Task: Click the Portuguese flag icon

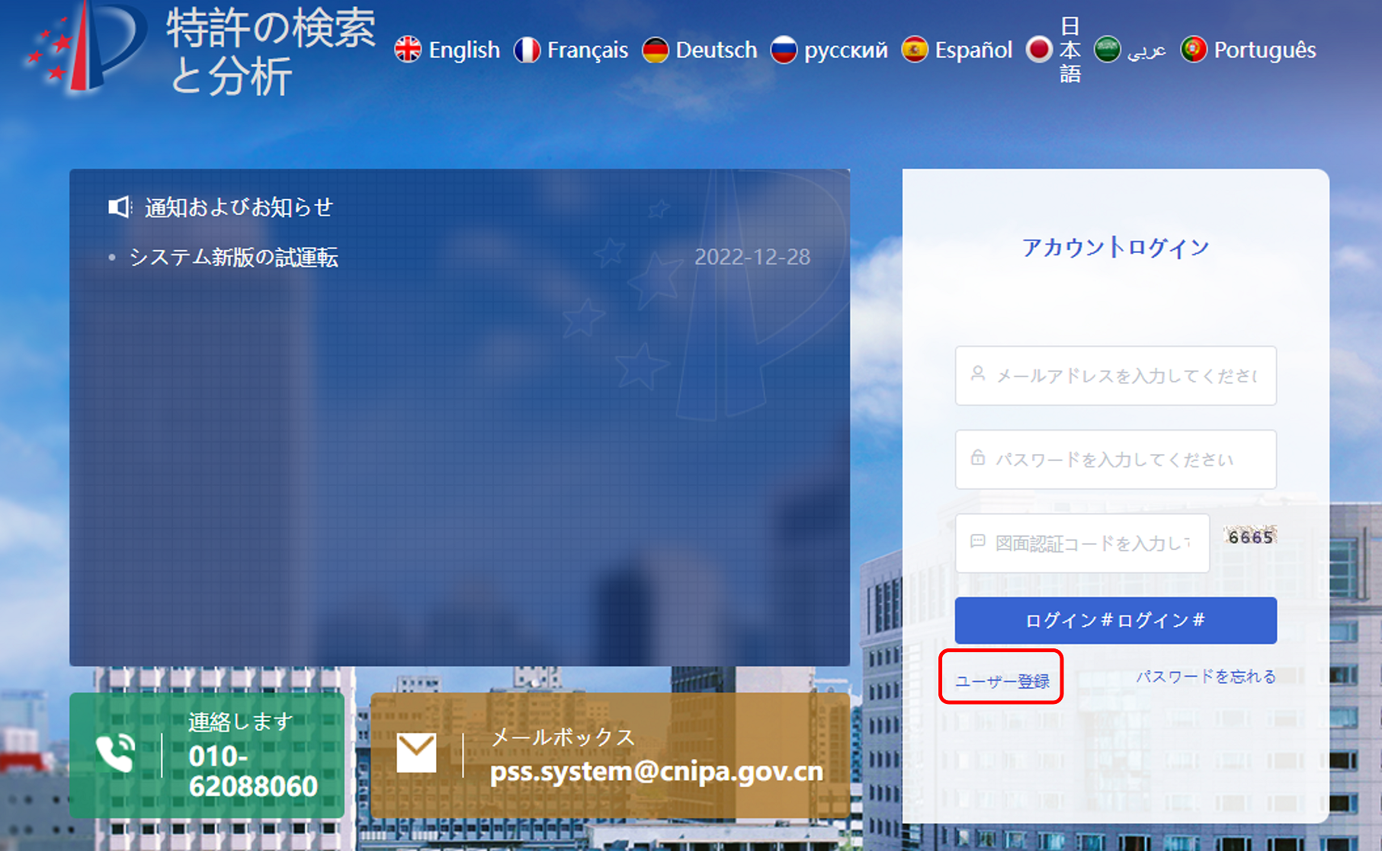Action: 1192,50
